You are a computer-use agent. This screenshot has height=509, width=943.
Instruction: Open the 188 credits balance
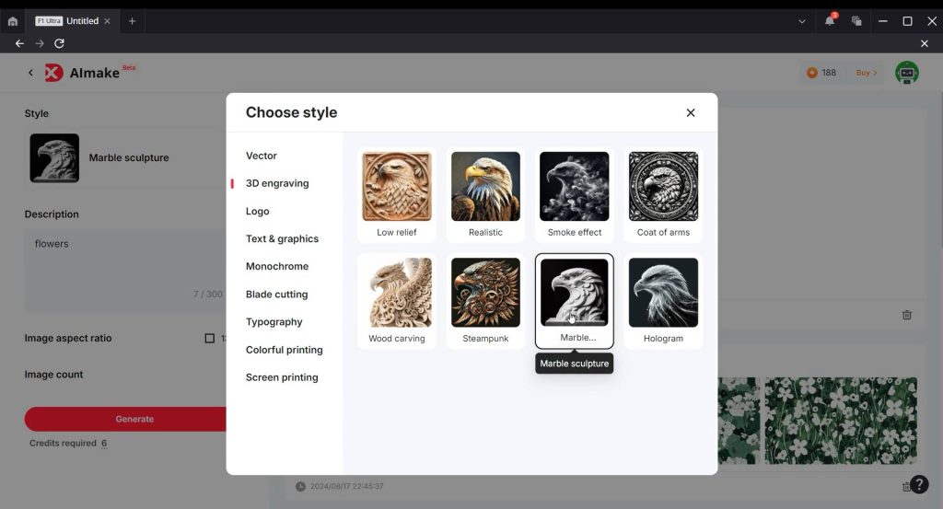(821, 73)
